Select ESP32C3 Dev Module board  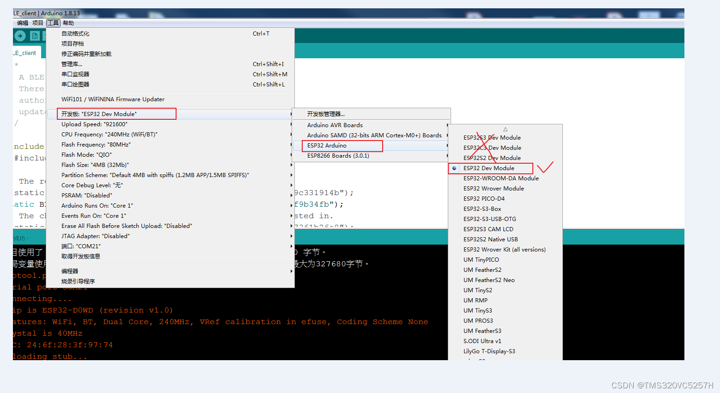(x=505, y=148)
